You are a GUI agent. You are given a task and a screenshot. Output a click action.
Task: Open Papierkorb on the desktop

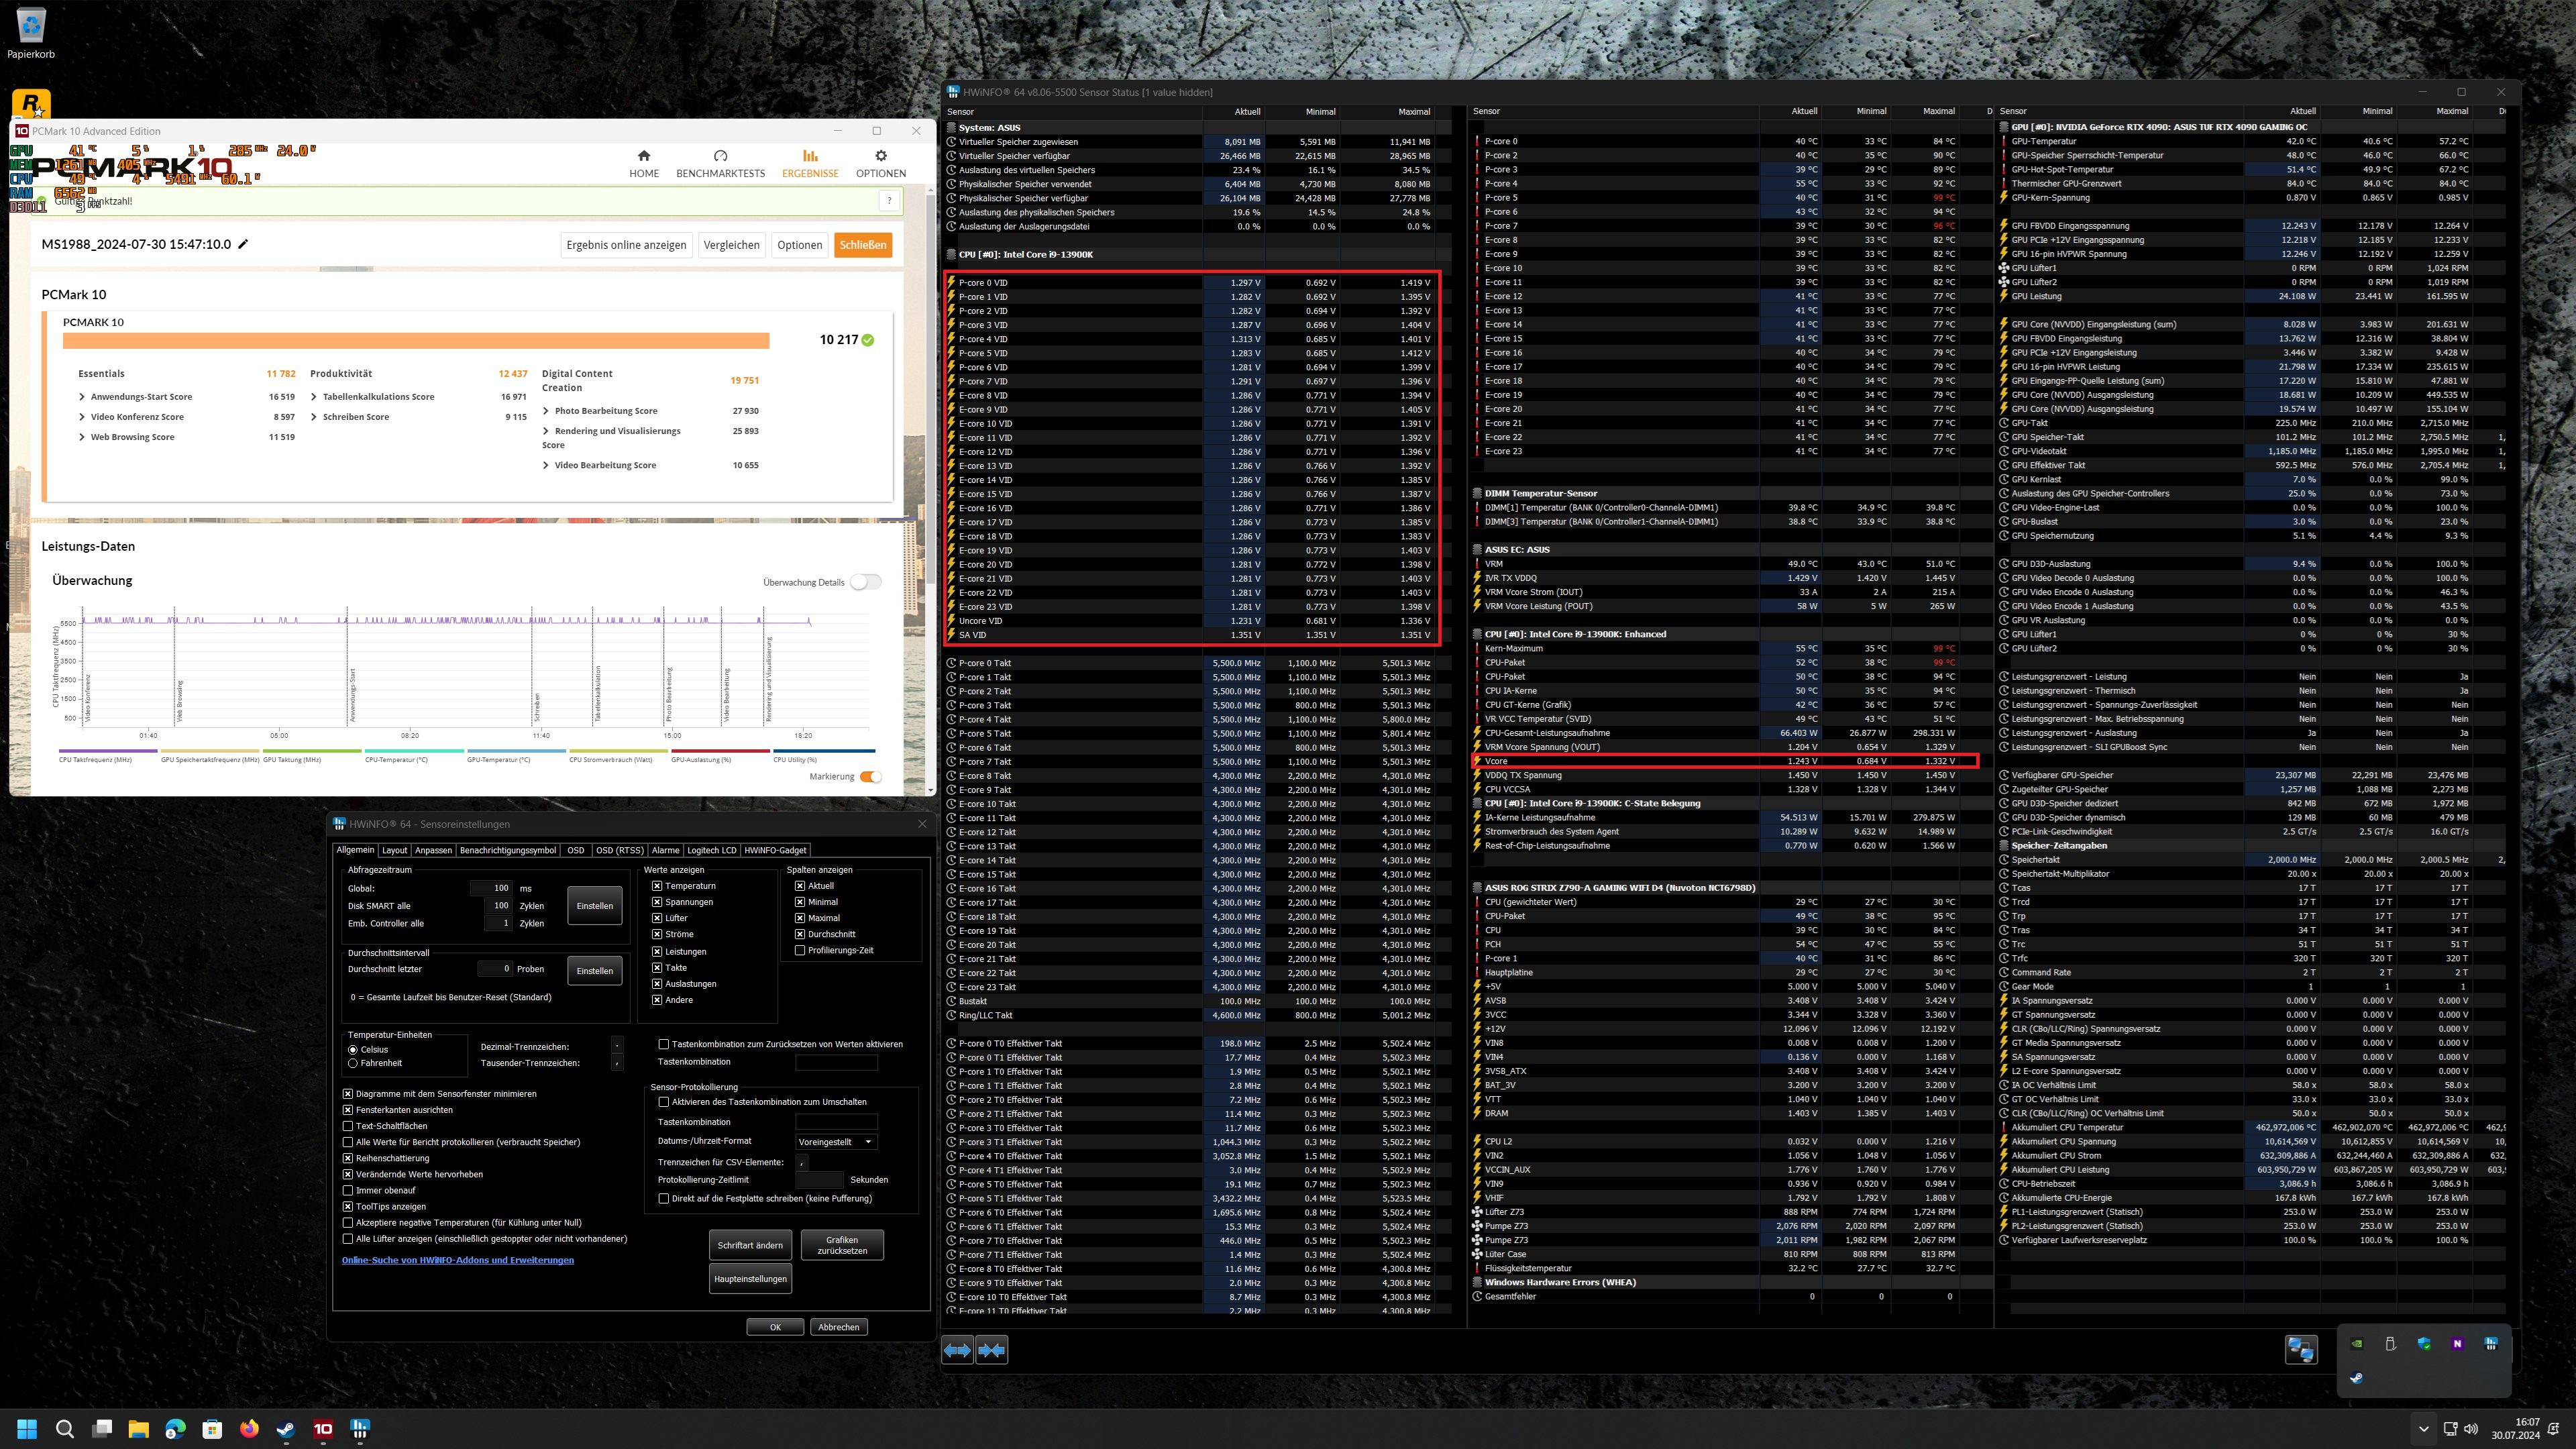(31, 33)
